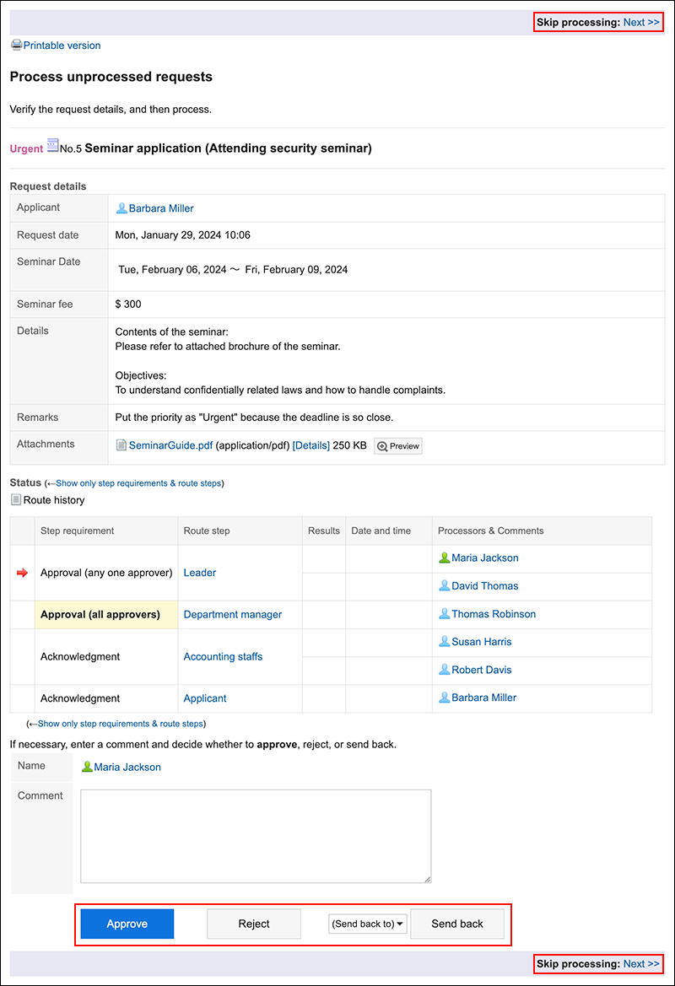Open Barbara Miller link in Processors column
675x986 pixels.
coord(483,698)
